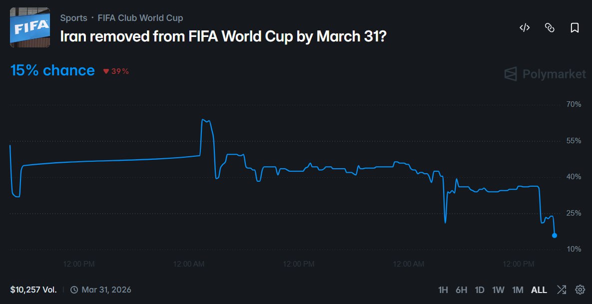Select the 6H time range

(x=461, y=290)
